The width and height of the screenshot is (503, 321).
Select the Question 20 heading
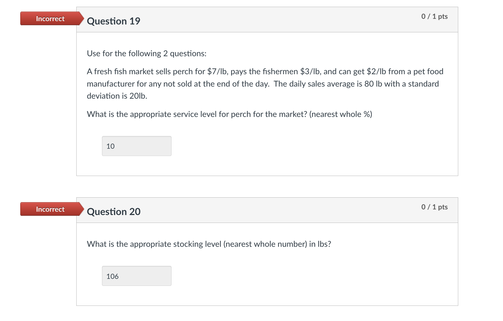tap(113, 212)
